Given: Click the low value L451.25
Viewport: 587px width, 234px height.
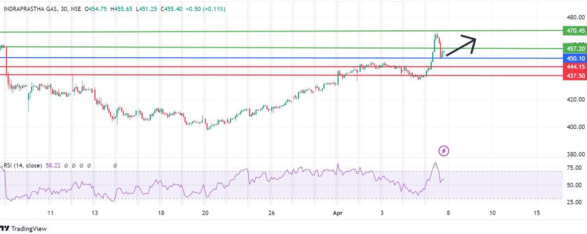Looking at the screenshot, I should [x=146, y=9].
